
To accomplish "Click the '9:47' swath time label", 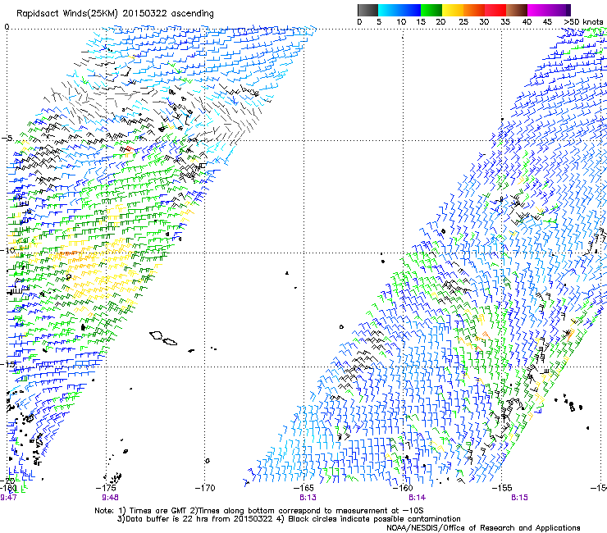I will (x=8, y=498).
